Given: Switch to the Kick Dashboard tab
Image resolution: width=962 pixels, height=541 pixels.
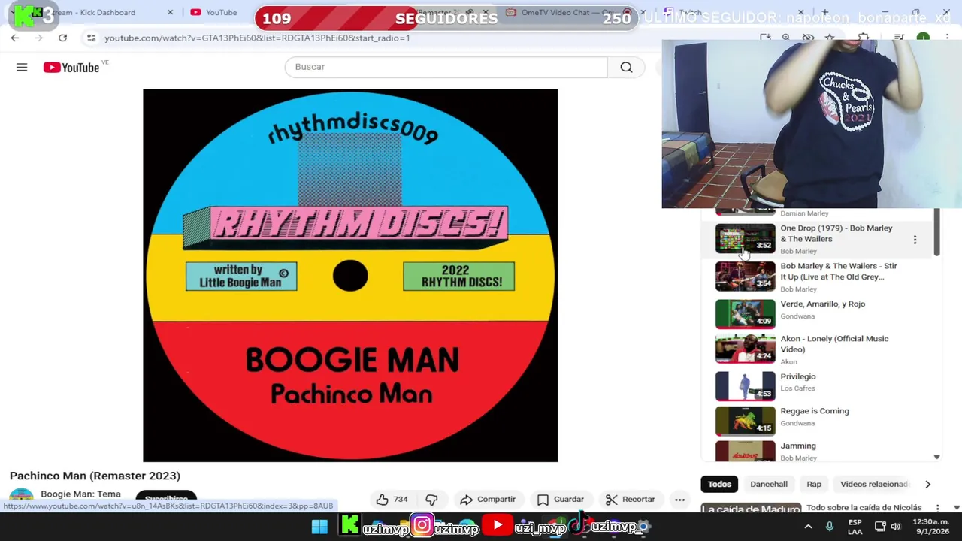Looking at the screenshot, I should pos(94,12).
